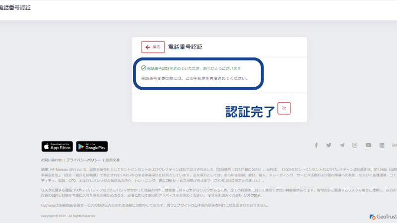
Task: Open the Twitter bird icon link
Action: coord(329,145)
